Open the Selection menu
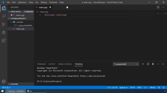The height and width of the screenshot is (93, 167). 22,2
